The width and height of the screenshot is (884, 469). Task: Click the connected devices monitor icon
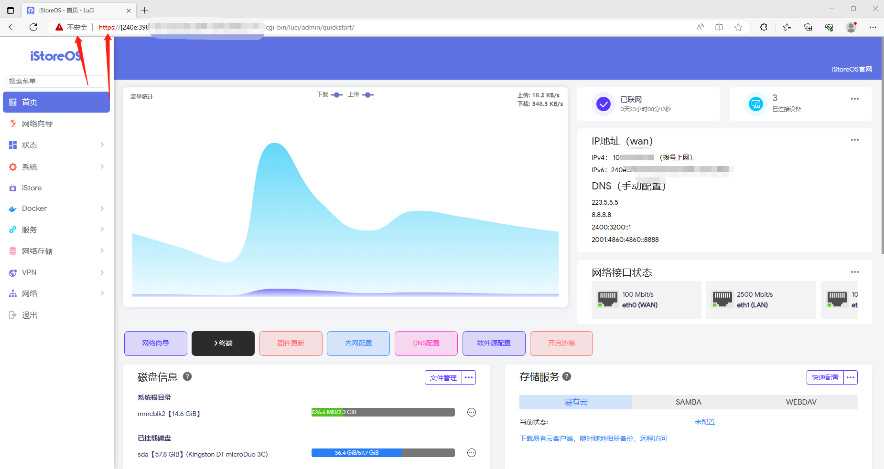click(x=755, y=104)
